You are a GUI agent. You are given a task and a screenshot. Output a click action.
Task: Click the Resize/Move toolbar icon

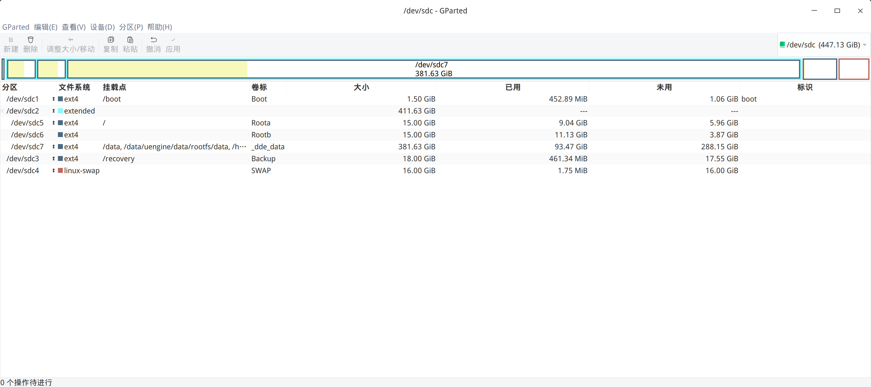[70, 40]
